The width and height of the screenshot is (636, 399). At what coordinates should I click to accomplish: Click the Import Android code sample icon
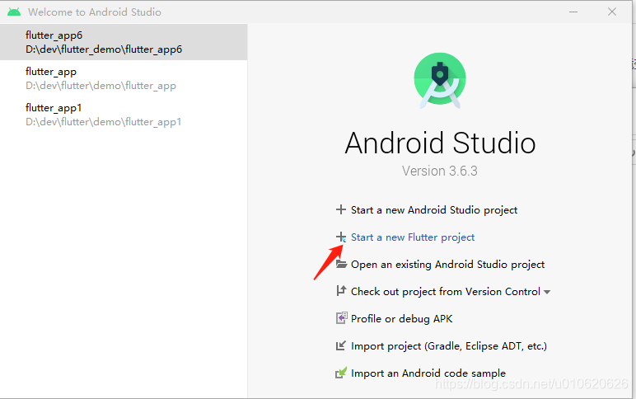(x=341, y=373)
